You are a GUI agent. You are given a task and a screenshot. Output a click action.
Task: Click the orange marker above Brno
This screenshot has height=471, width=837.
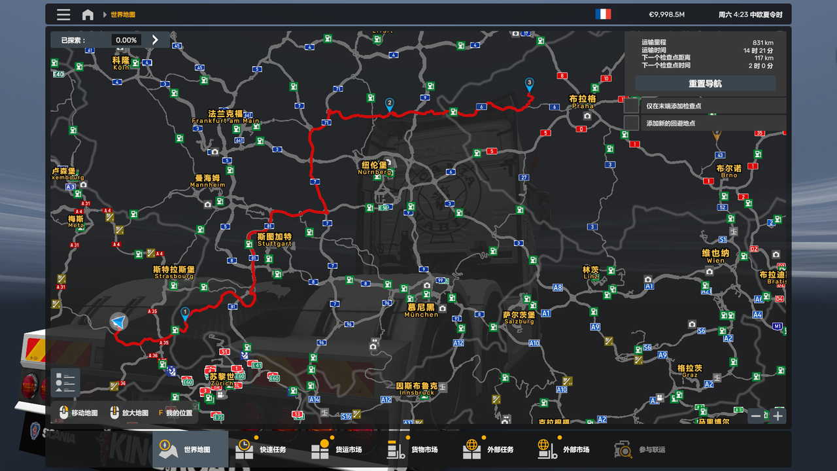pyautogui.click(x=717, y=135)
